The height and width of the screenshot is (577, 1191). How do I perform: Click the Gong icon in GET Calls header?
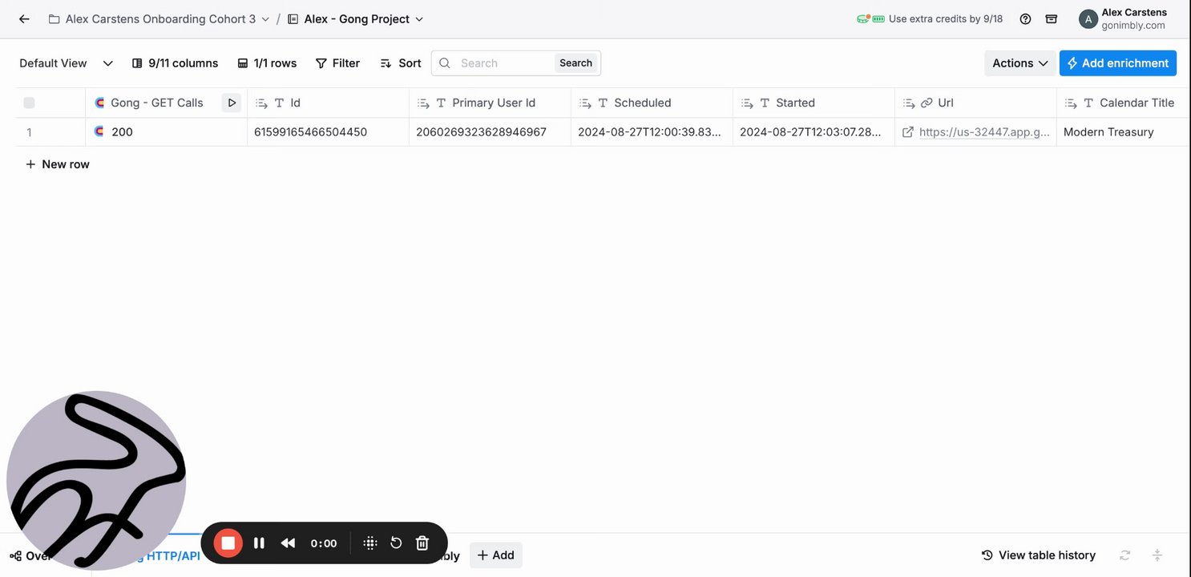(99, 103)
